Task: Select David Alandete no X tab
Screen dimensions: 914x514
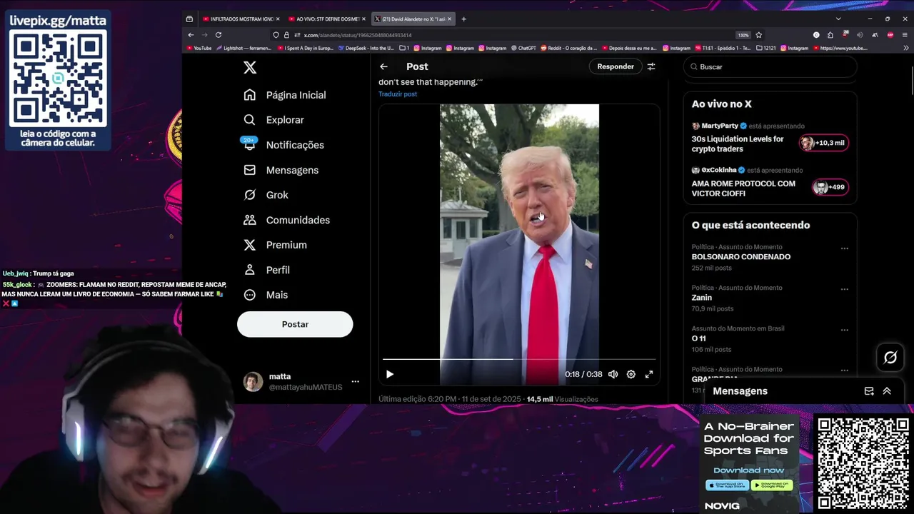Action: (x=412, y=19)
